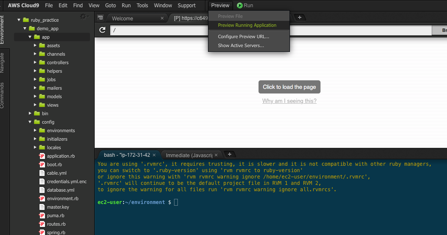Screen dimensions: 447x235
Task: Open the Goto menu
Action: coord(110,6)
